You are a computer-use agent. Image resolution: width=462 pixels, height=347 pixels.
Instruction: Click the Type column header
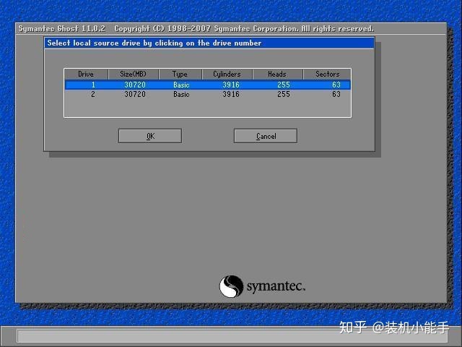pyautogui.click(x=180, y=74)
